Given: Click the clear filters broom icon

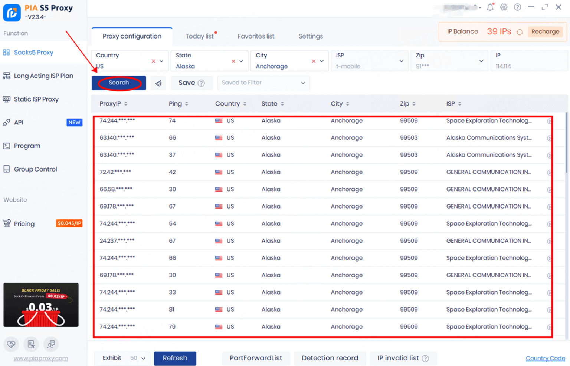Looking at the screenshot, I should 158,83.
